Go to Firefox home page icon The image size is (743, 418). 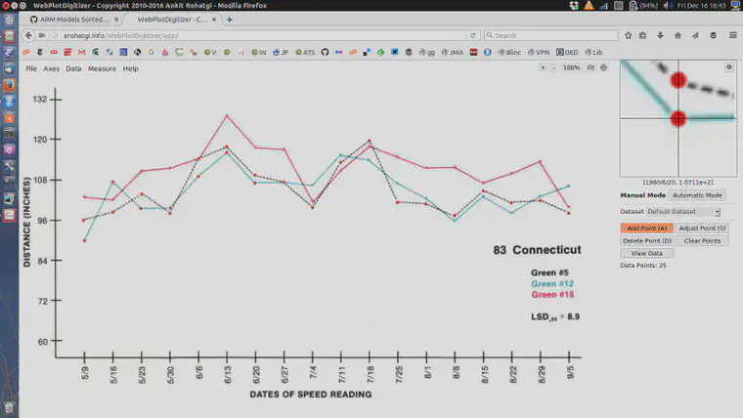coord(678,35)
